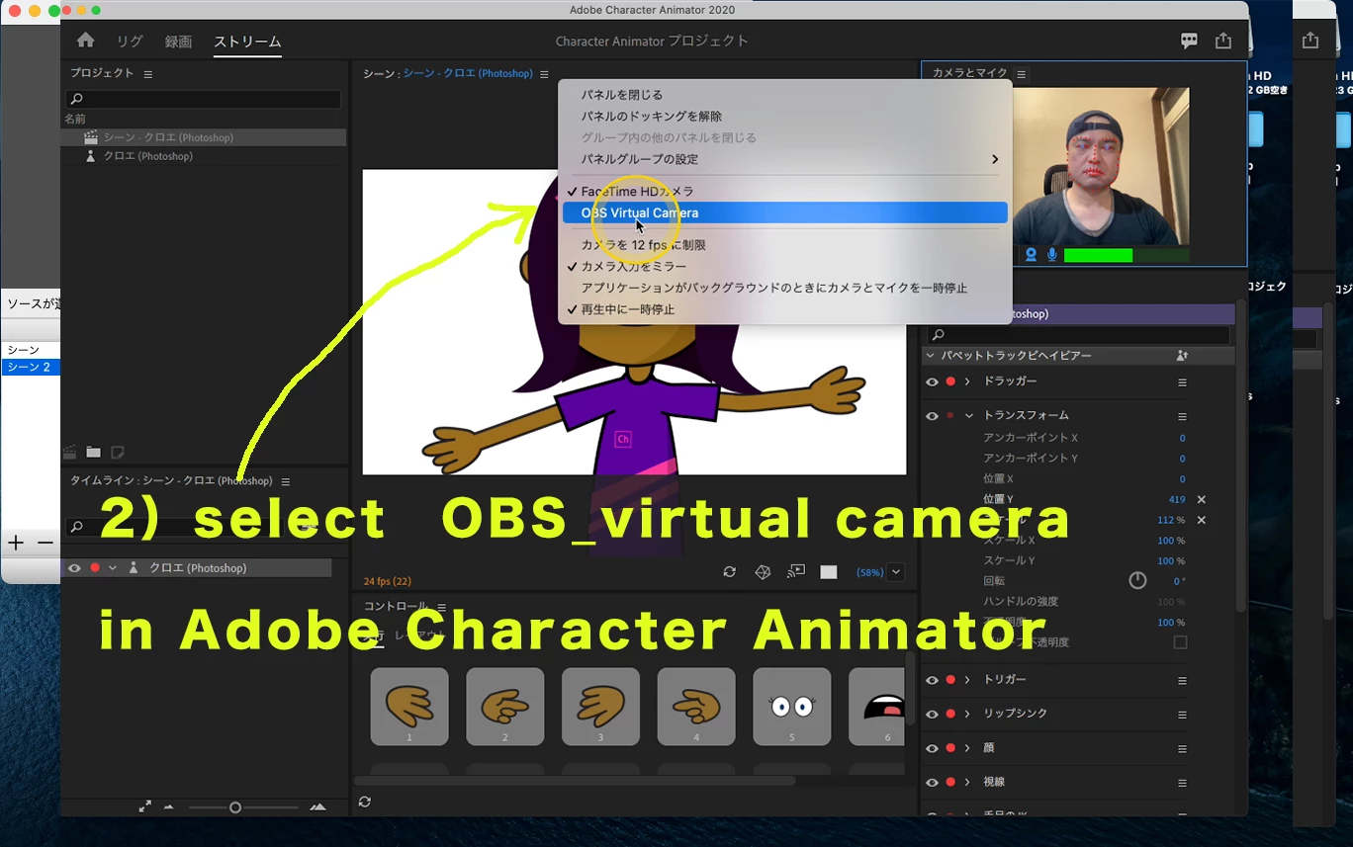Trigger pointing hand thumbnail 2
Screen dimensions: 1353x847
pos(505,706)
